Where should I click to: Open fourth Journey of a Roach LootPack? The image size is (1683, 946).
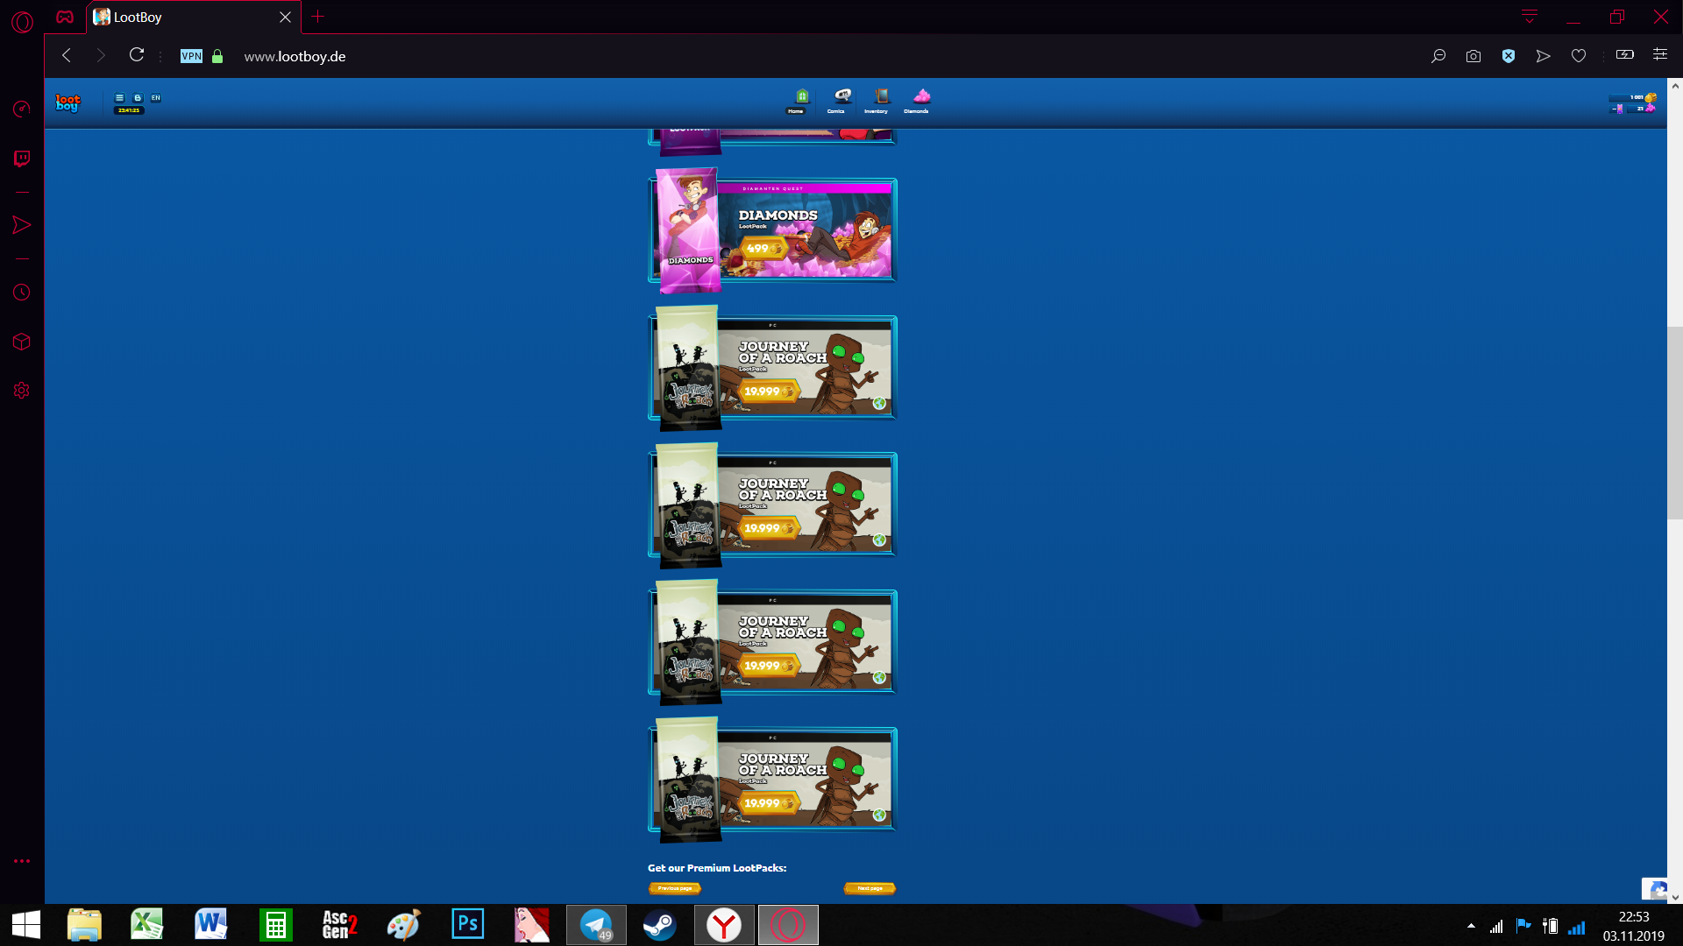tap(772, 780)
